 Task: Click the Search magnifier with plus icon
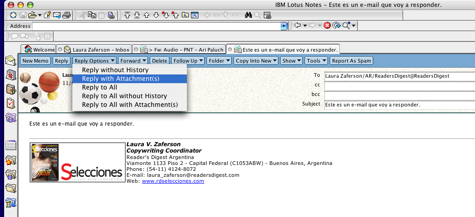coord(346,26)
